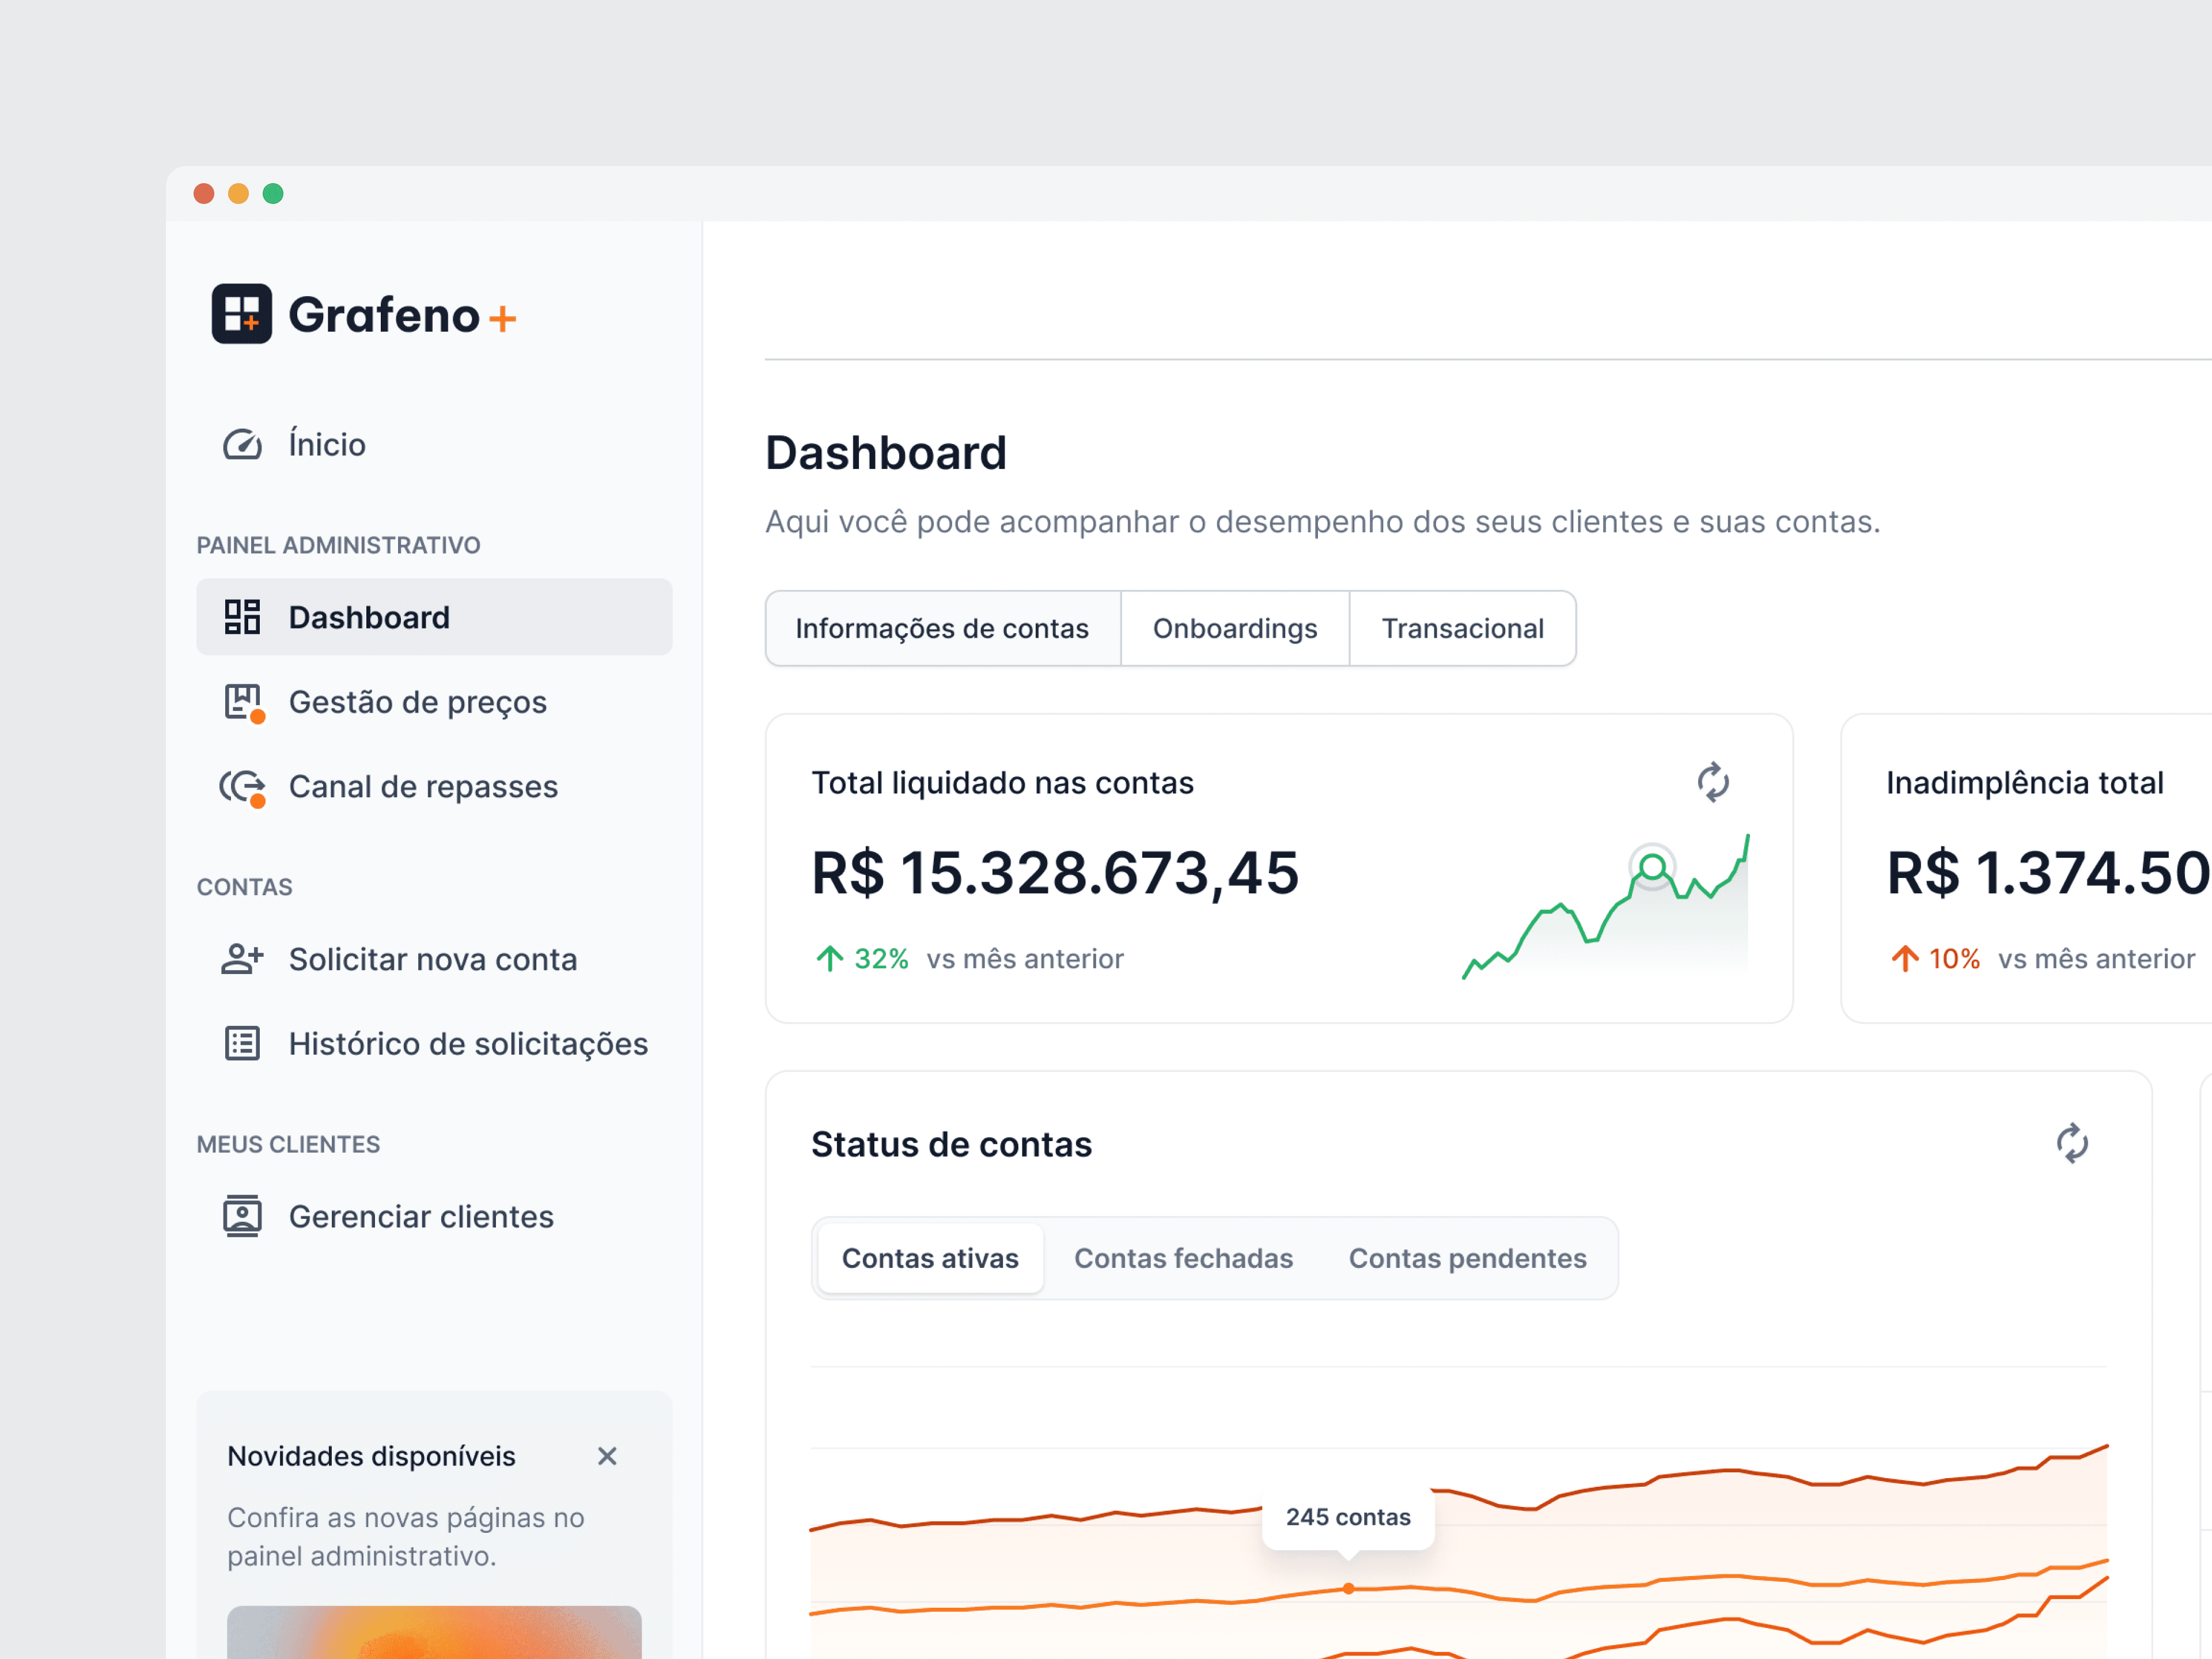Select the Contas ativas tab
The height and width of the screenshot is (1659, 2212).
[930, 1258]
